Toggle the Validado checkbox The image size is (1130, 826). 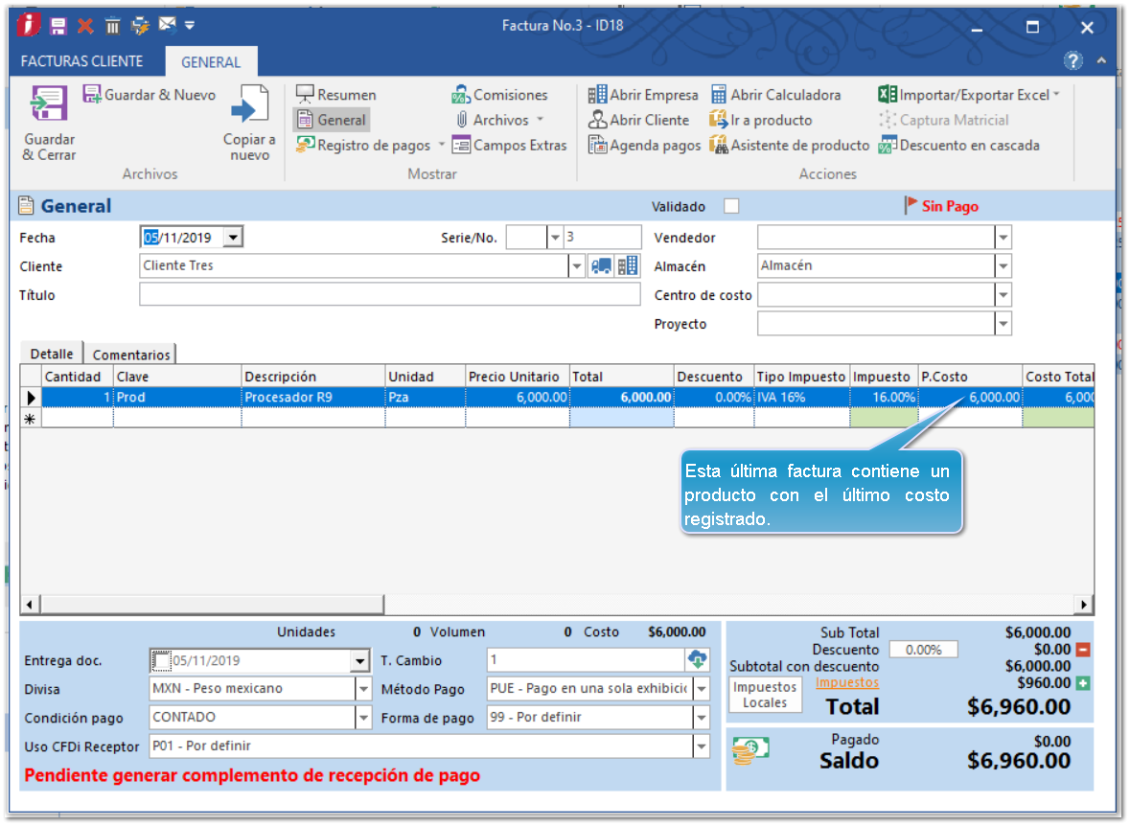click(x=731, y=206)
